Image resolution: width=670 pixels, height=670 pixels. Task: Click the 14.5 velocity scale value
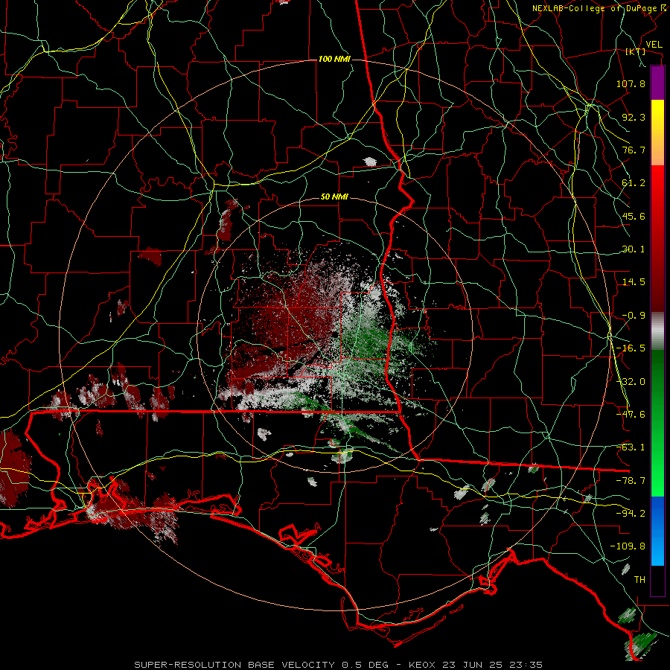pos(634,282)
